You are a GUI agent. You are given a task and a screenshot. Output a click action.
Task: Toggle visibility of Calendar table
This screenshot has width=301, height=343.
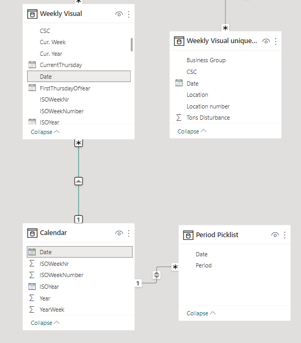point(119,233)
